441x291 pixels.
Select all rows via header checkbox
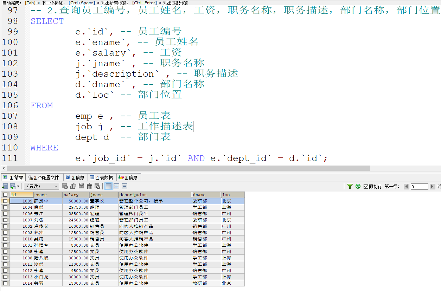[6, 195]
